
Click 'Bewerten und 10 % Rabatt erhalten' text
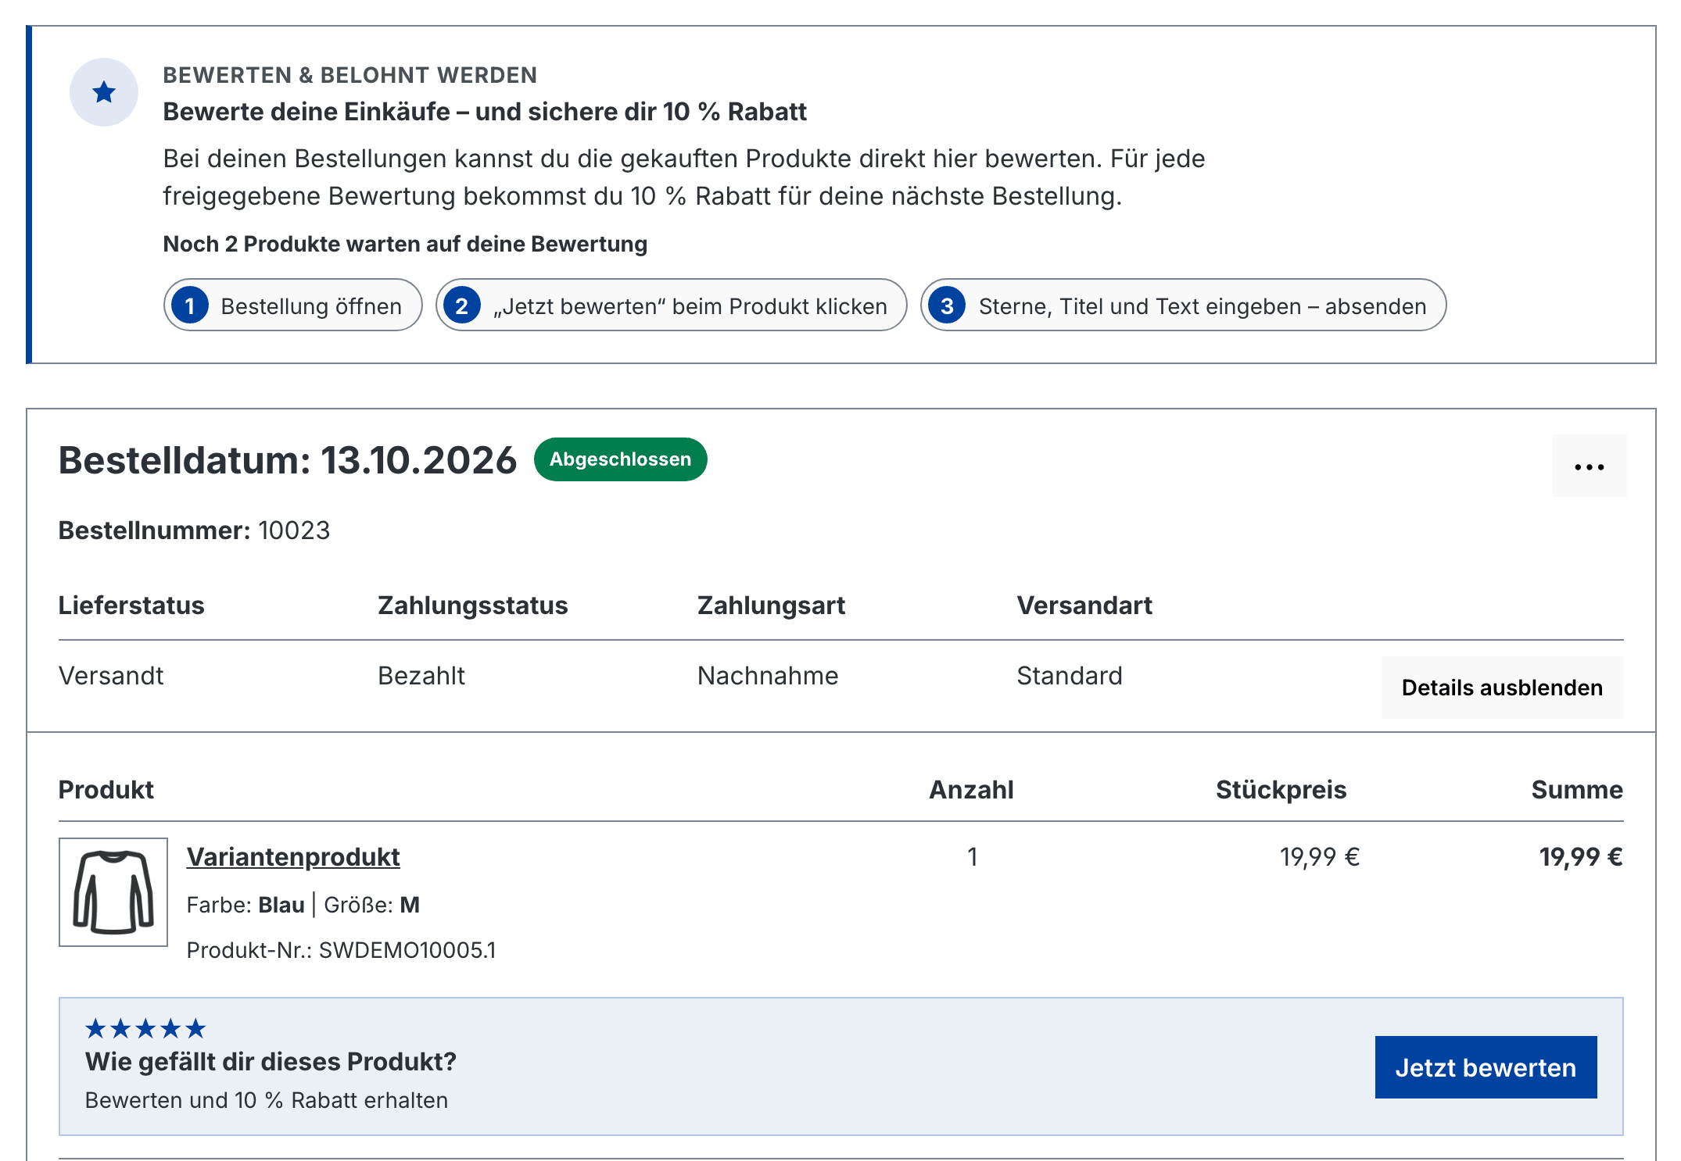coord(267,1100)
